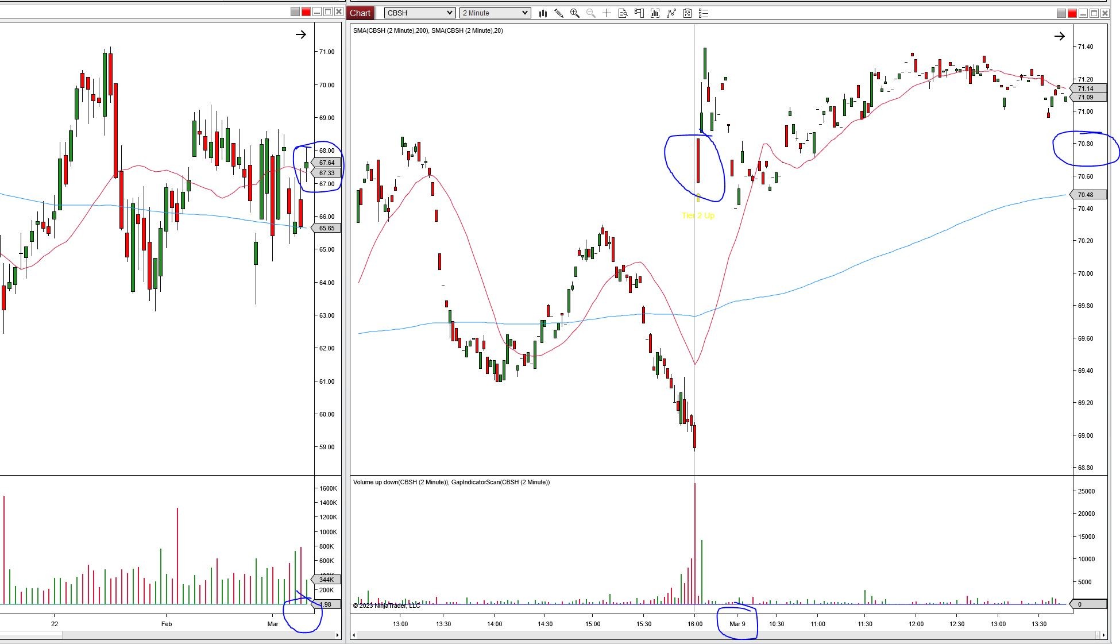Toggle the crosshair cursor tool

click(607, 13)
